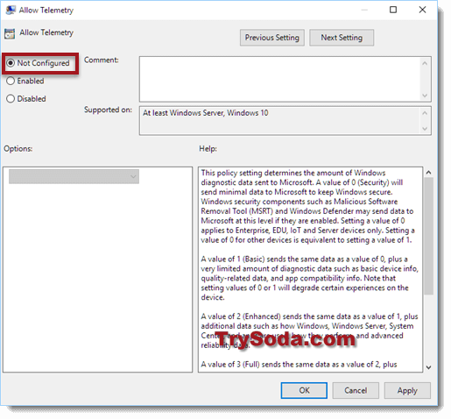The image size is (451, 419).
Task: Go to the Next Setting
Action: pyautogui.click(x=342, y=38)
